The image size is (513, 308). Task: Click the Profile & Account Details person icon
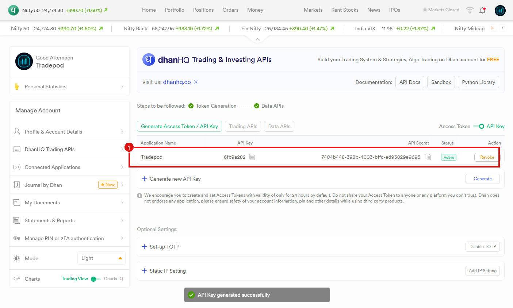click(17, 131)
